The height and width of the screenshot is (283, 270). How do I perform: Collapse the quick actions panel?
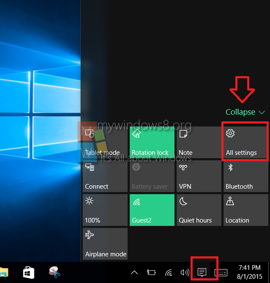pos(245,112)
